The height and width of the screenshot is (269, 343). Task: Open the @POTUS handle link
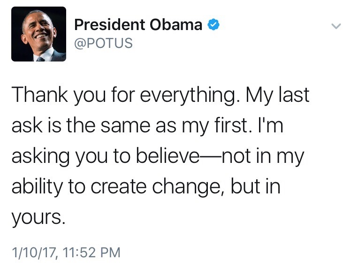pos(103,43)
